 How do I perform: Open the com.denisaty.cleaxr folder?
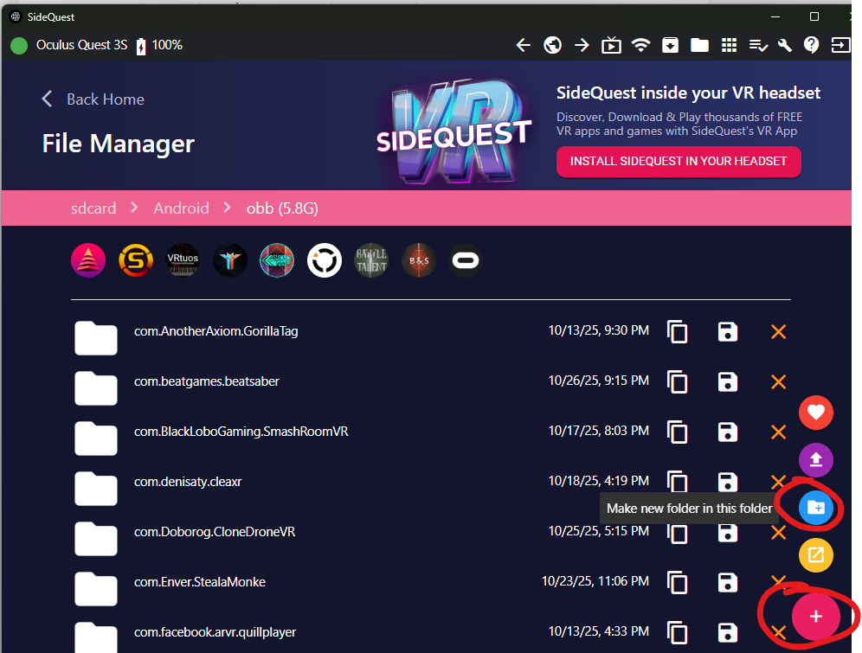(188, 482)
